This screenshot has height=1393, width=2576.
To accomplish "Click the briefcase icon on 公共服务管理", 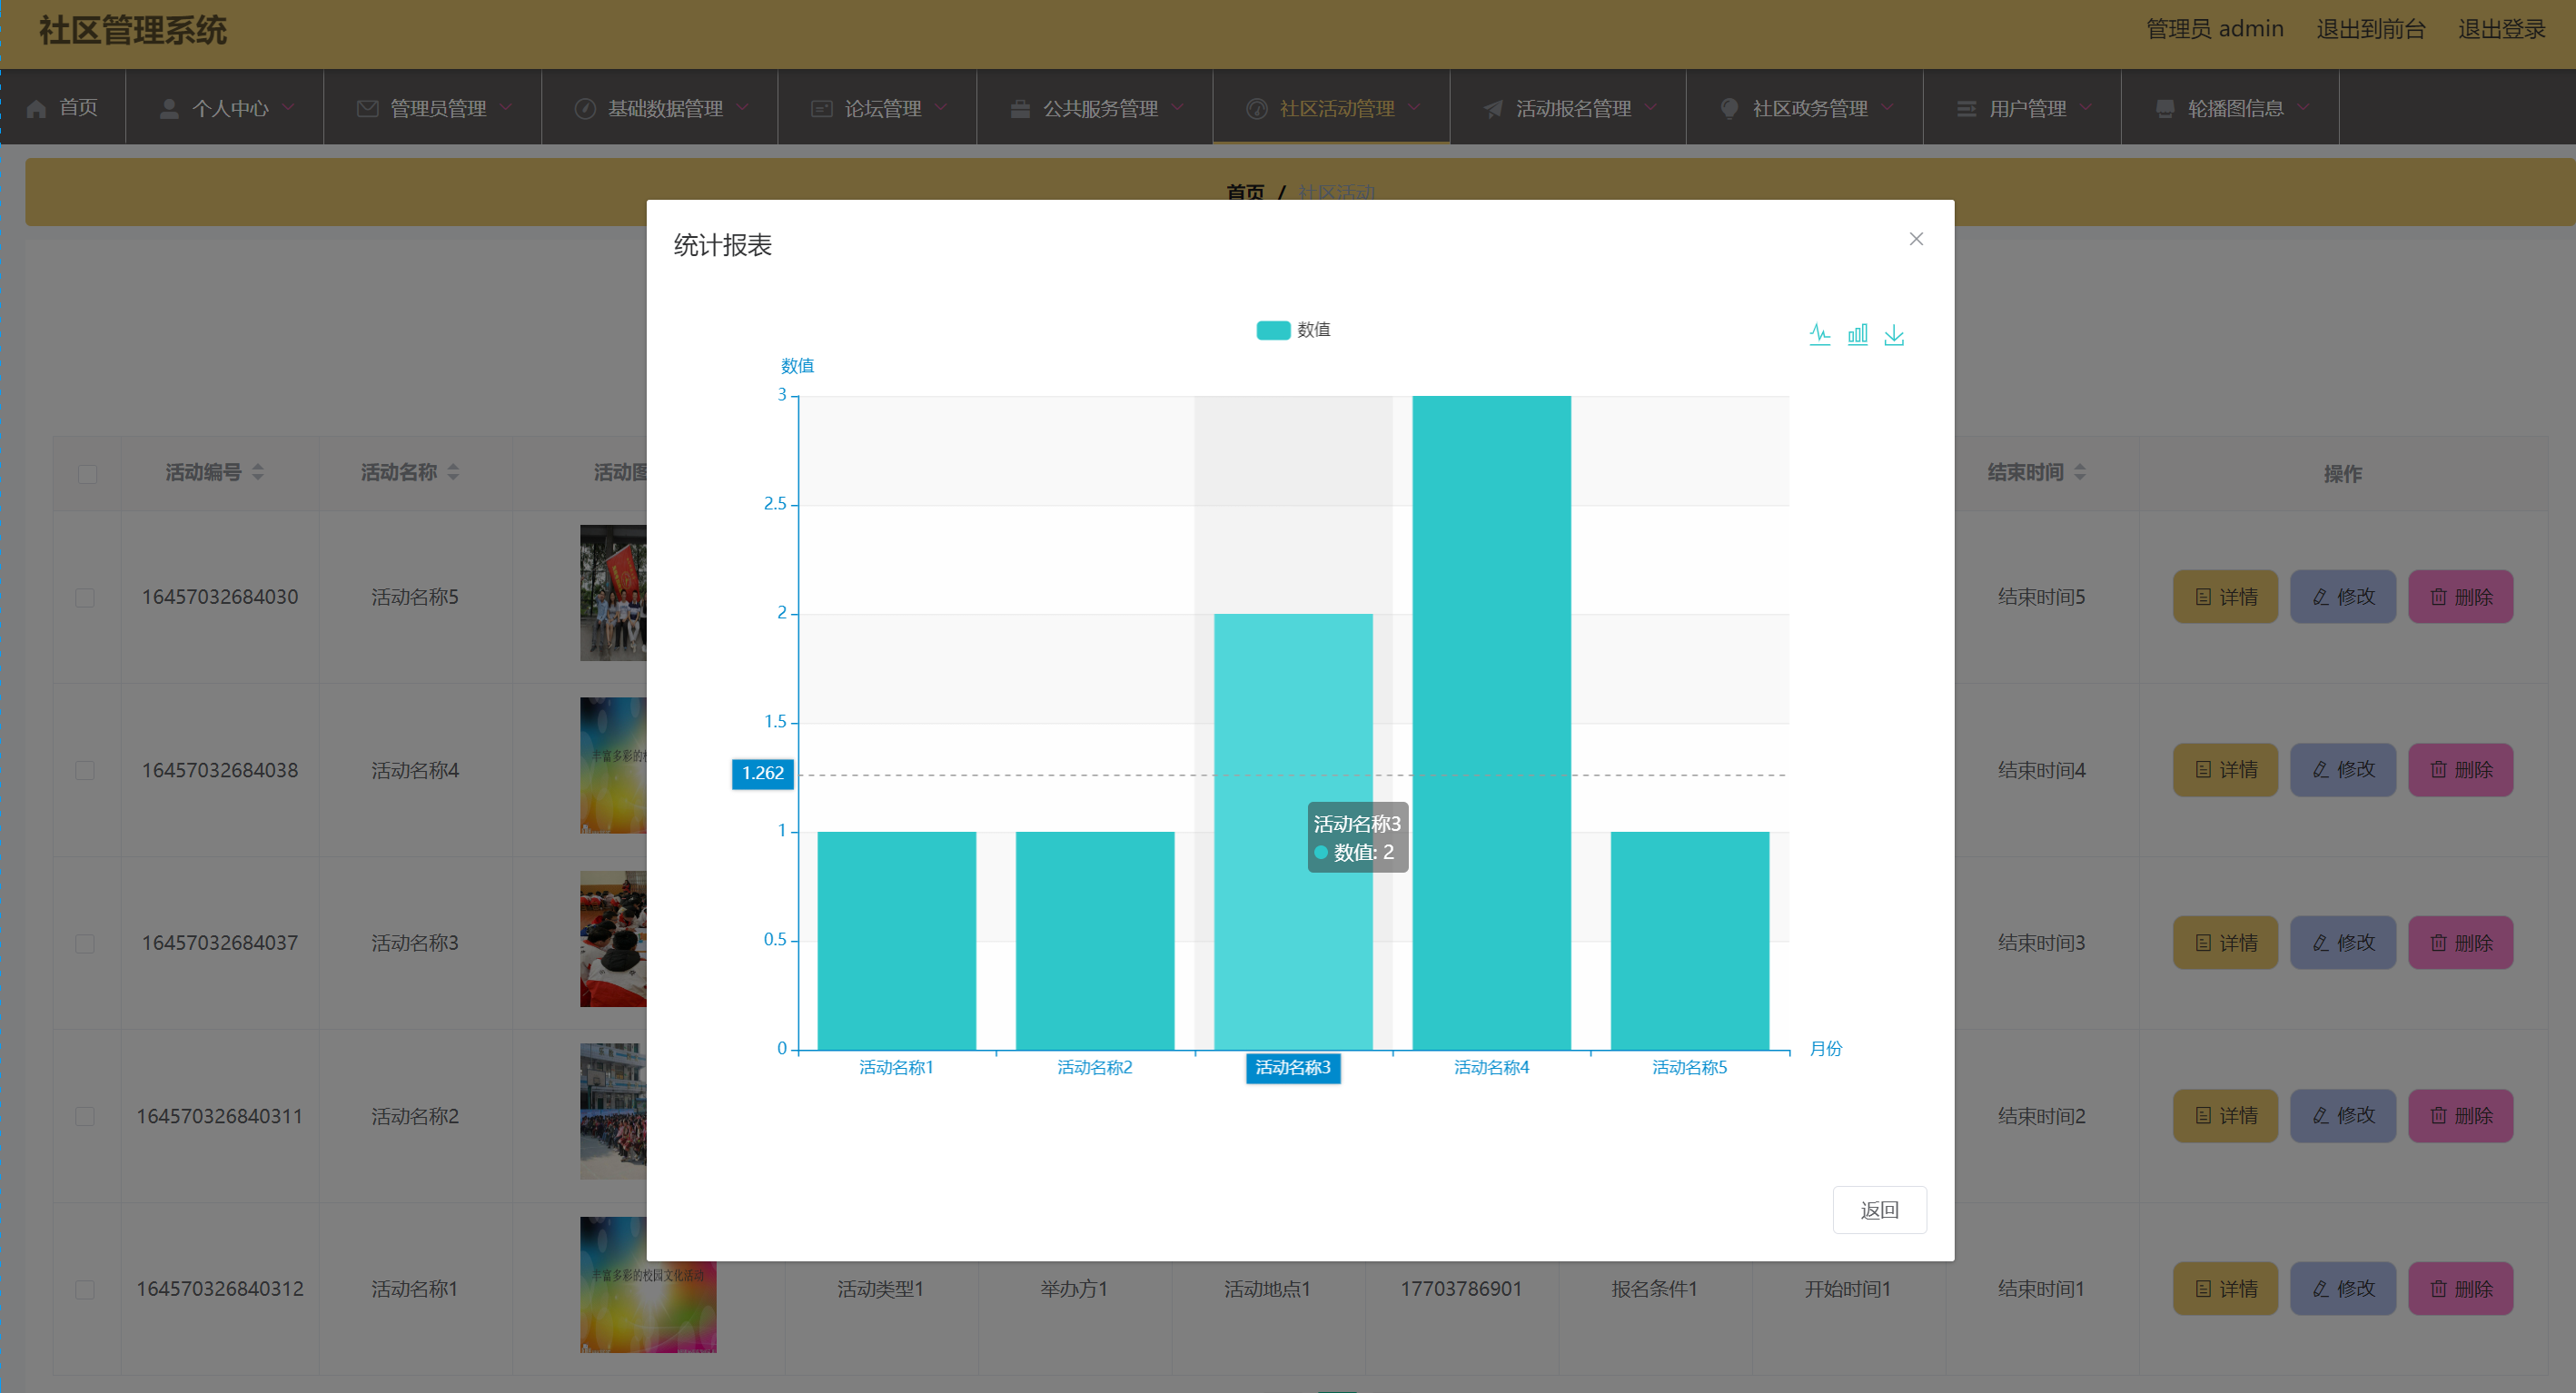I will coord(1019,108).
